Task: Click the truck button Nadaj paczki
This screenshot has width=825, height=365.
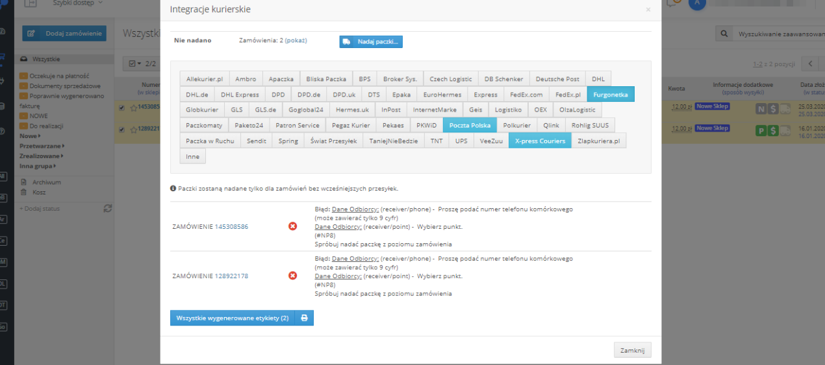Action: 371,41
